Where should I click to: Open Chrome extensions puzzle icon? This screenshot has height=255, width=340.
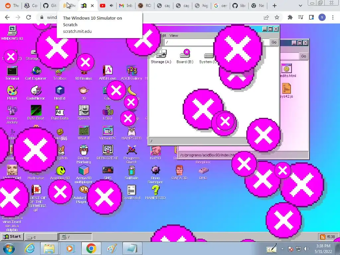[x=290, y=17]
